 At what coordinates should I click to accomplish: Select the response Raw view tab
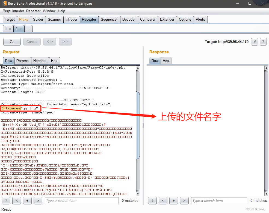tap(155, 61)
